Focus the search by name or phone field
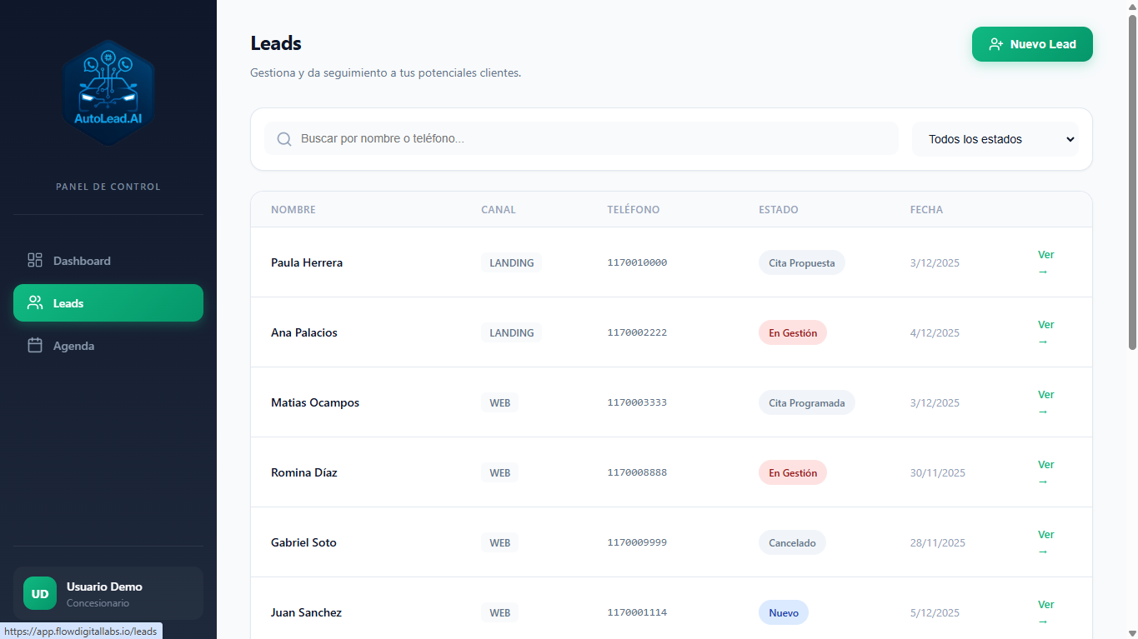Screen dimensions: 1138x639 click(582, 138)
